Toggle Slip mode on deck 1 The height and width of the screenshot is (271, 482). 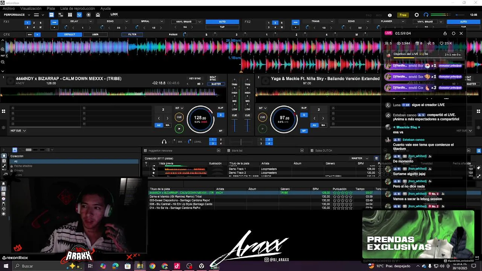point(221,108)
